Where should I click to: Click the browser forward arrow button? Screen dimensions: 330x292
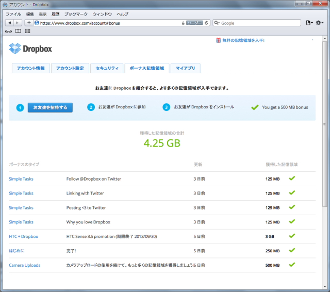pos(18,23)
